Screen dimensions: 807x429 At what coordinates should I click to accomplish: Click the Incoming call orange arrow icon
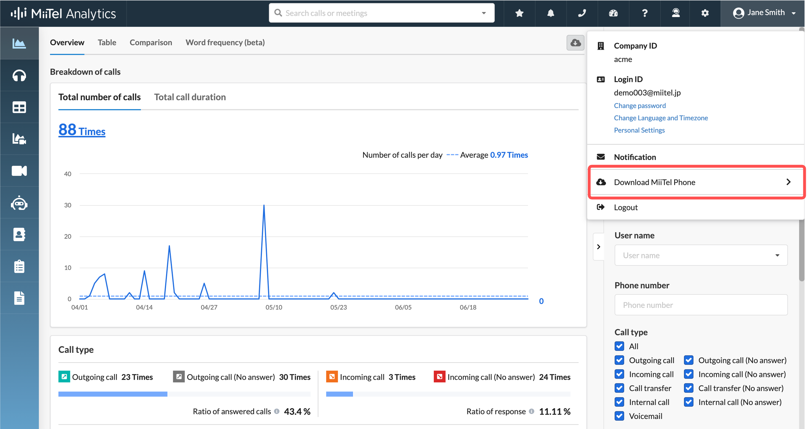coord(332,376)
